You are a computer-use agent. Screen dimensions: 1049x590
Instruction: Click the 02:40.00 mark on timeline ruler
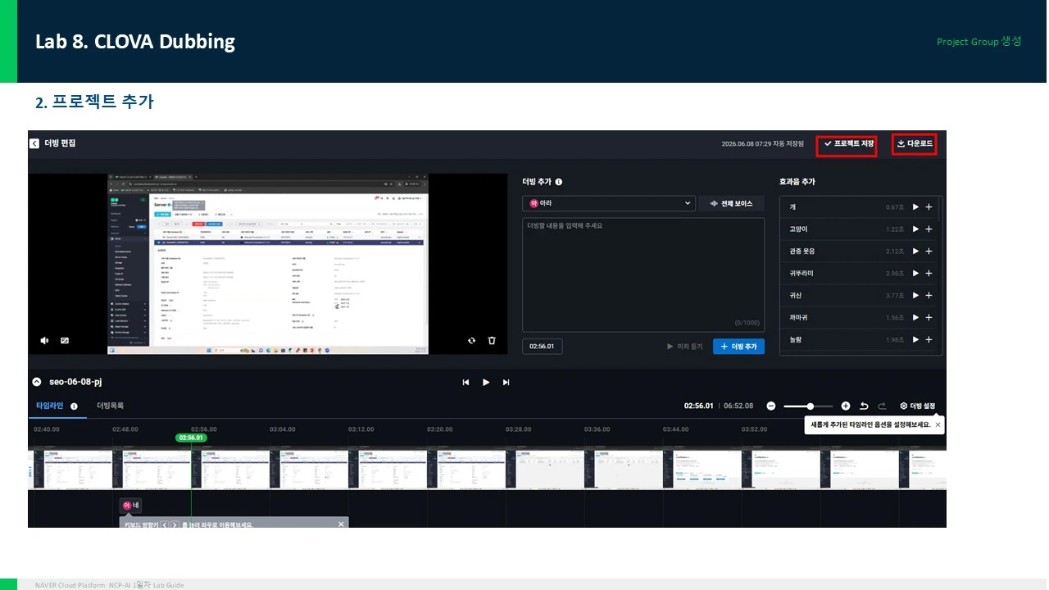pos(47,429)
